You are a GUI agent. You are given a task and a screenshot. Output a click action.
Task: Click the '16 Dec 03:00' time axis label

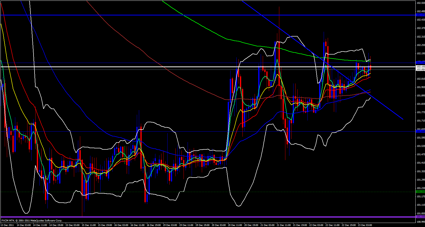tap(121, 225)
